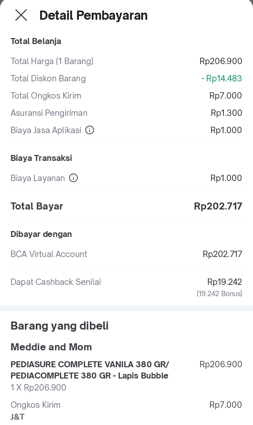
Task: Tap the BCA Virtual Account label
Action: [x=49, y=254]
